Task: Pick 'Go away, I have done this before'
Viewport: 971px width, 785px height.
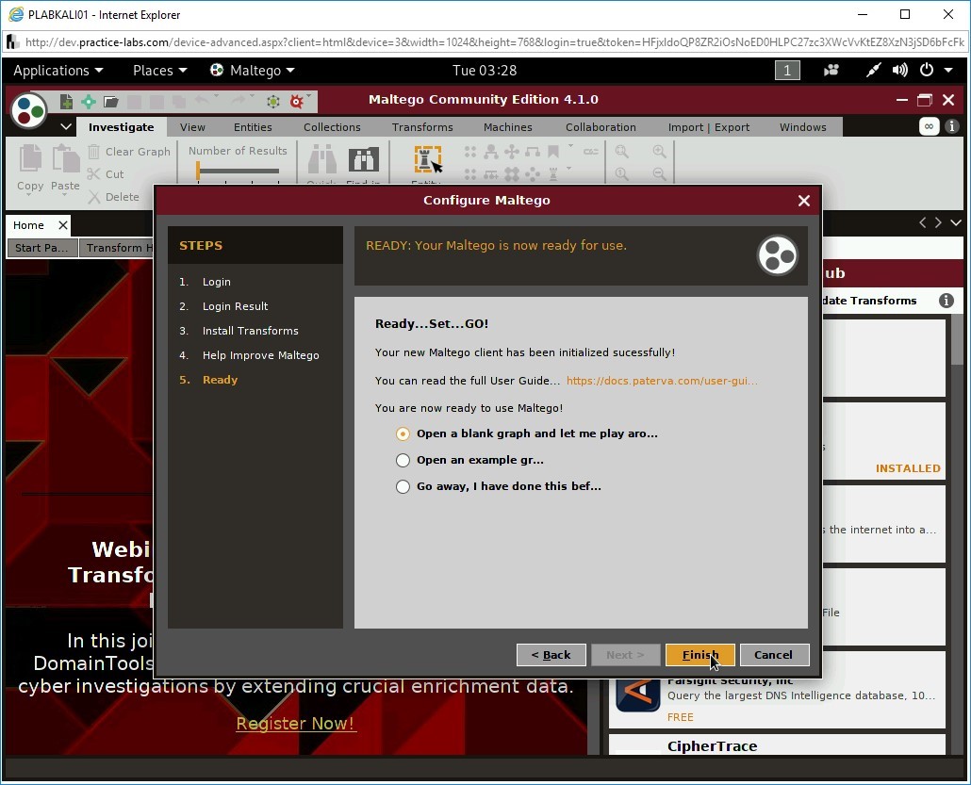Action: 403,486
